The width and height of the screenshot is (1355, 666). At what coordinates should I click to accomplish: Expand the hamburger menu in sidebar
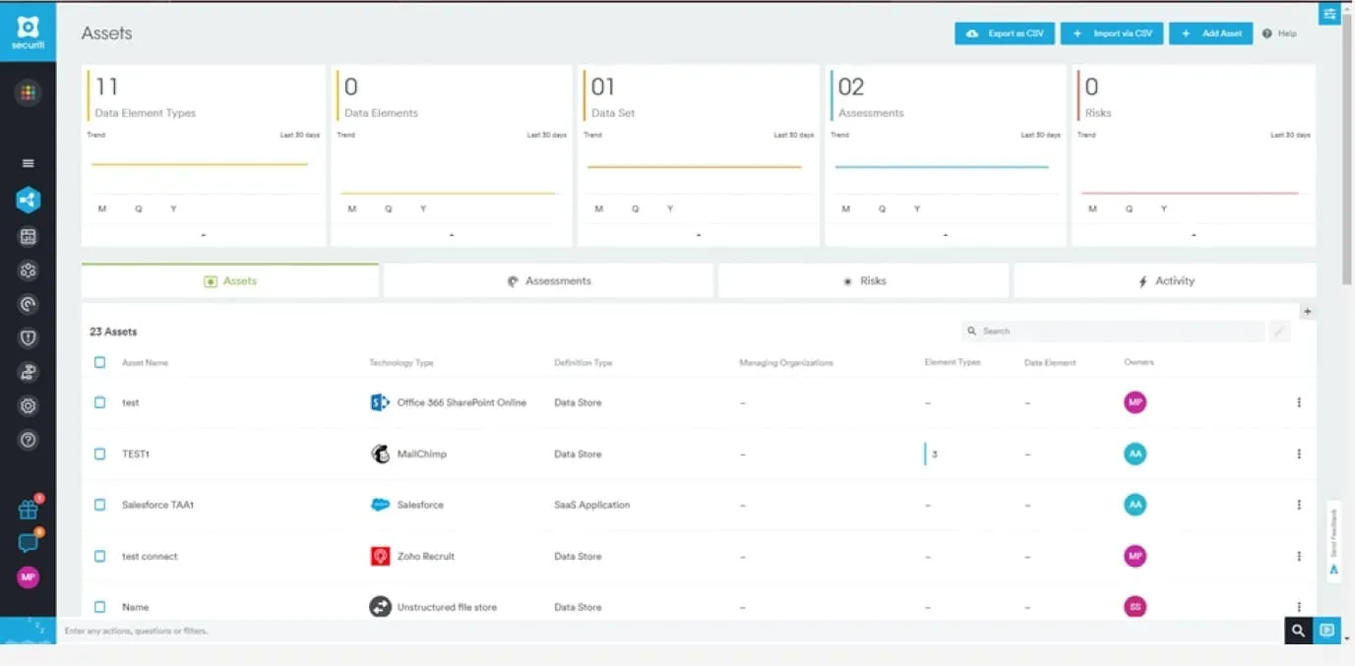[x=28, y=163]
